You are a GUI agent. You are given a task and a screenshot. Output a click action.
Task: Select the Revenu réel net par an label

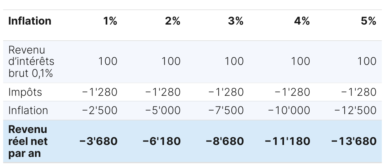[x=28, y=141]
